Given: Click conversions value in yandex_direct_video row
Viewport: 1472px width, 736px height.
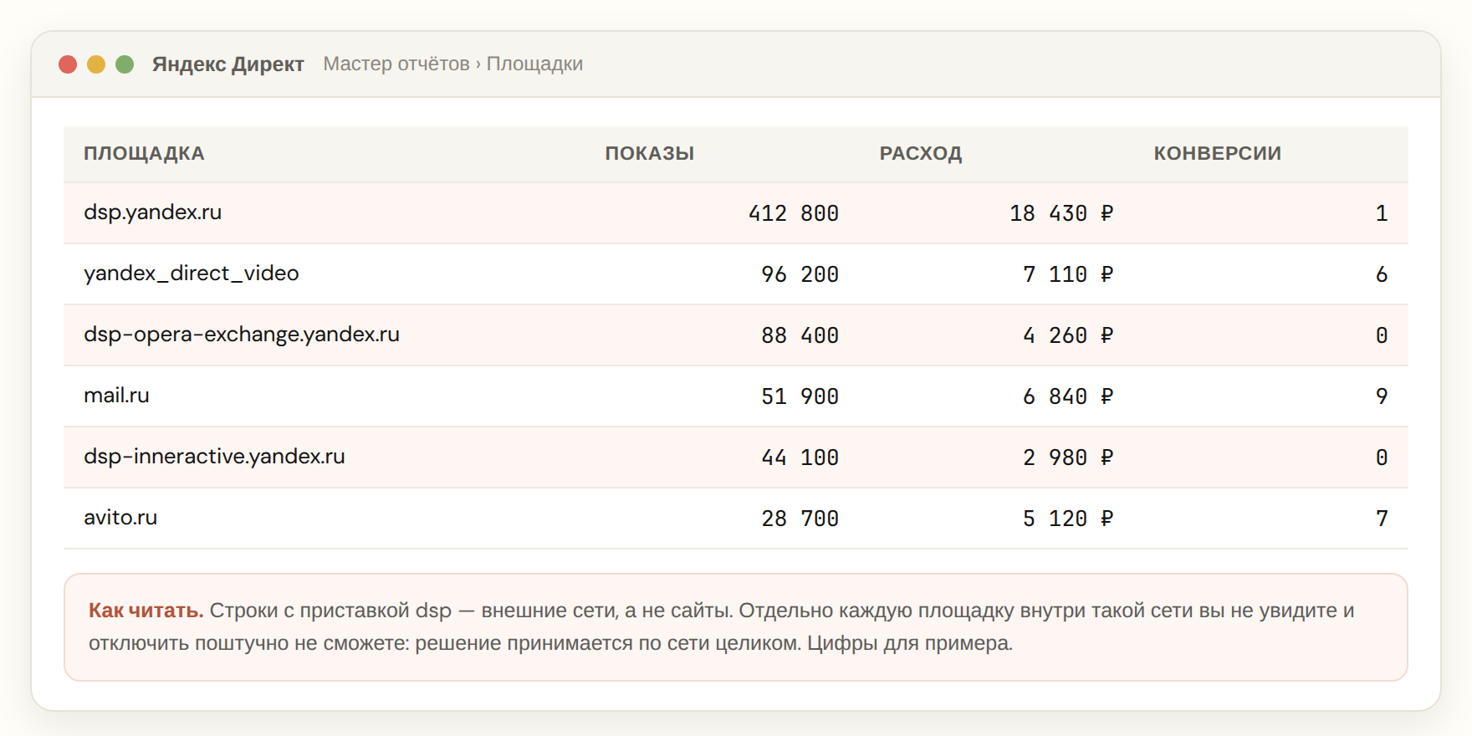Looking at the screenshot, I should point(1382,274).
